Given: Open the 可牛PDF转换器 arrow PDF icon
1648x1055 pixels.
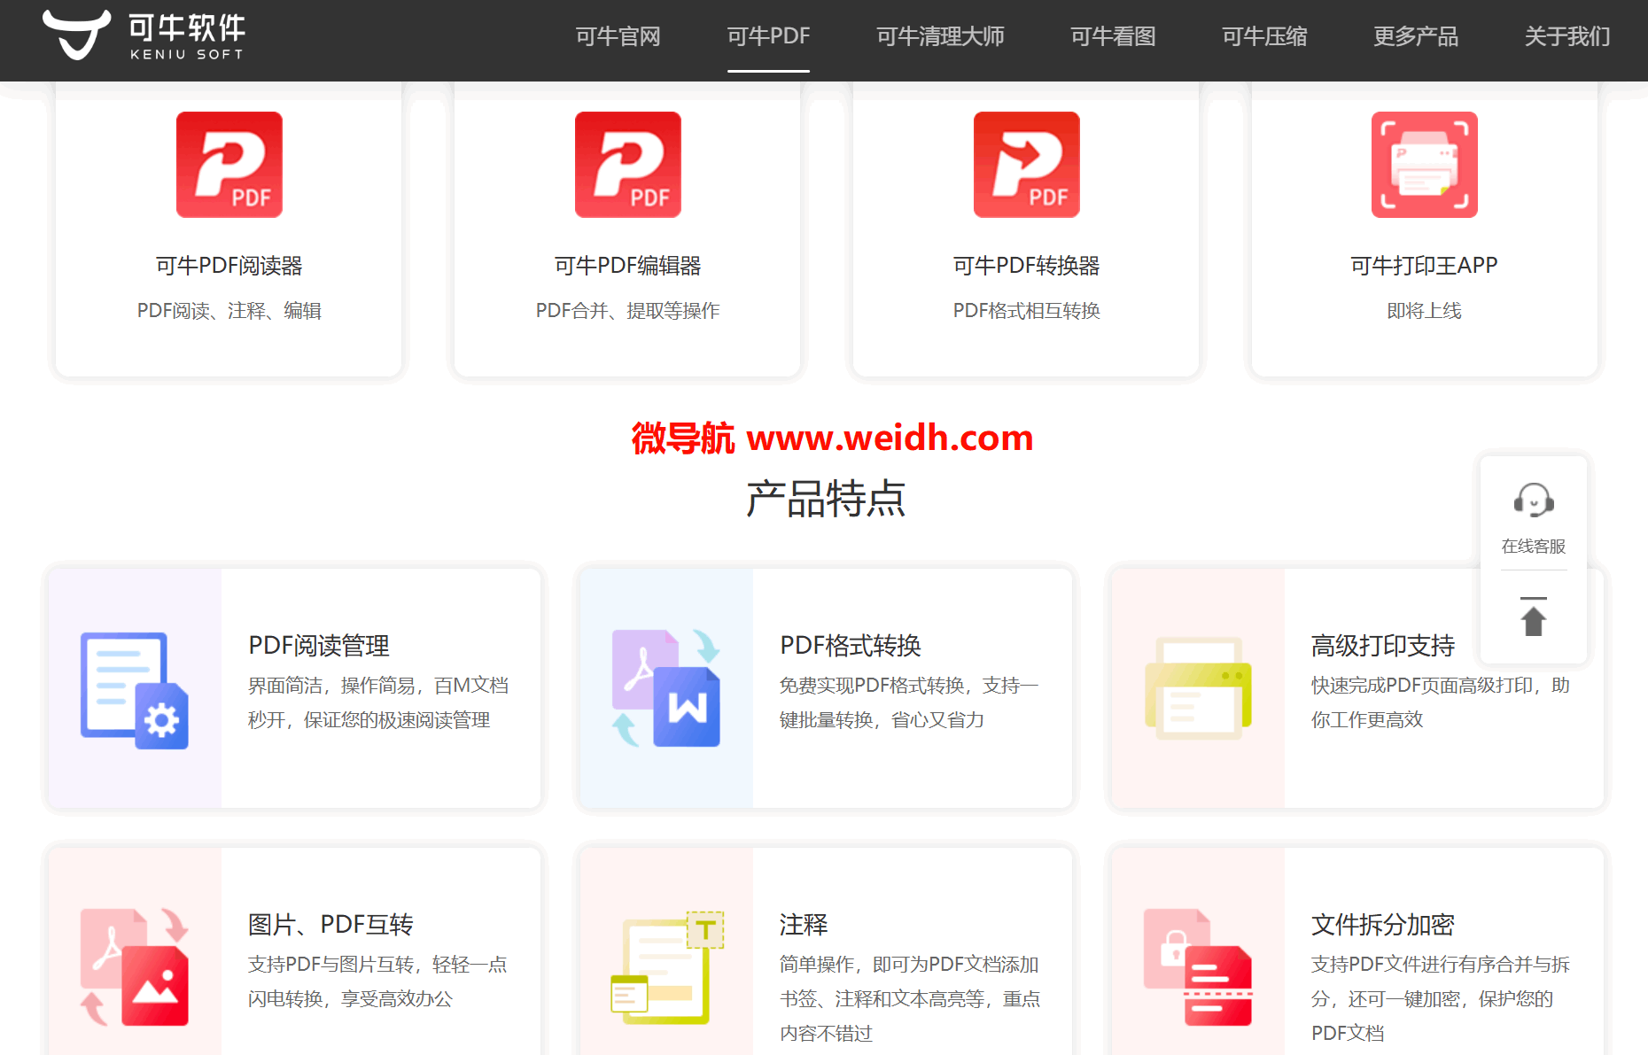Looking at the screenshot, I should (1027, 165).
